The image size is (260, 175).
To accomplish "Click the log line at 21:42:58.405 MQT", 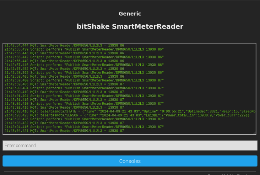I will click(x=64, y=76).
